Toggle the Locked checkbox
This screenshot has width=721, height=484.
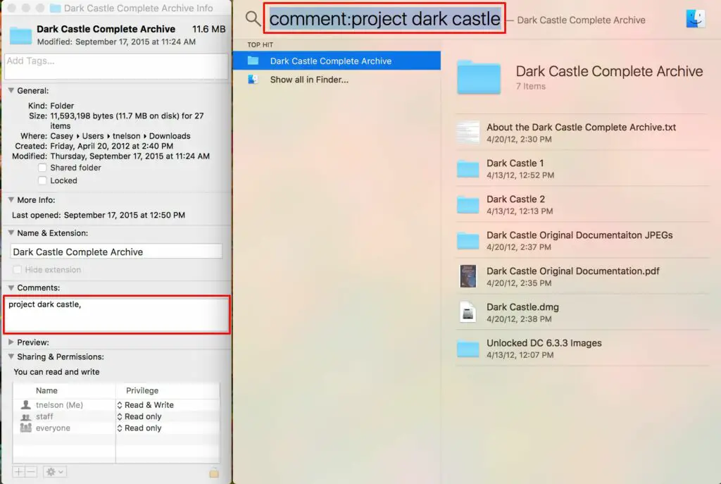click(42, 180)
